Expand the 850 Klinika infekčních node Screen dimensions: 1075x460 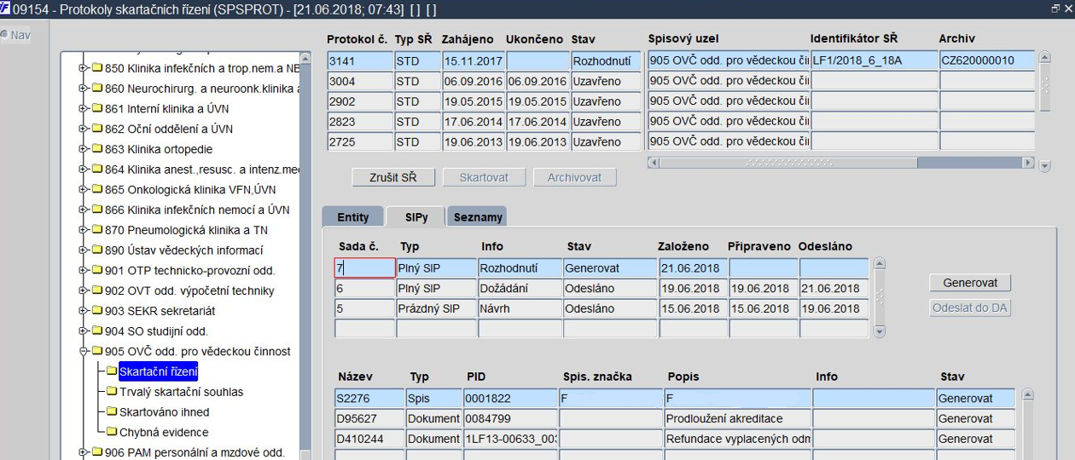(x=84, y=68)
